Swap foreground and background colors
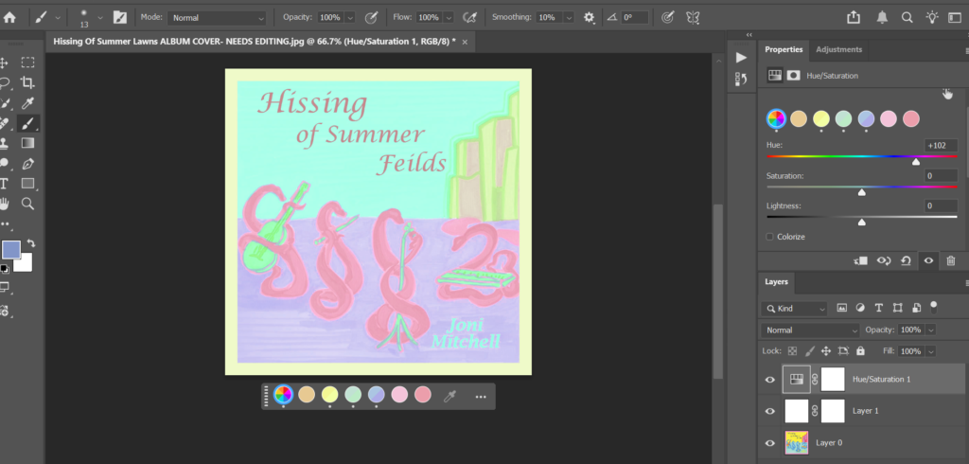 31,243
